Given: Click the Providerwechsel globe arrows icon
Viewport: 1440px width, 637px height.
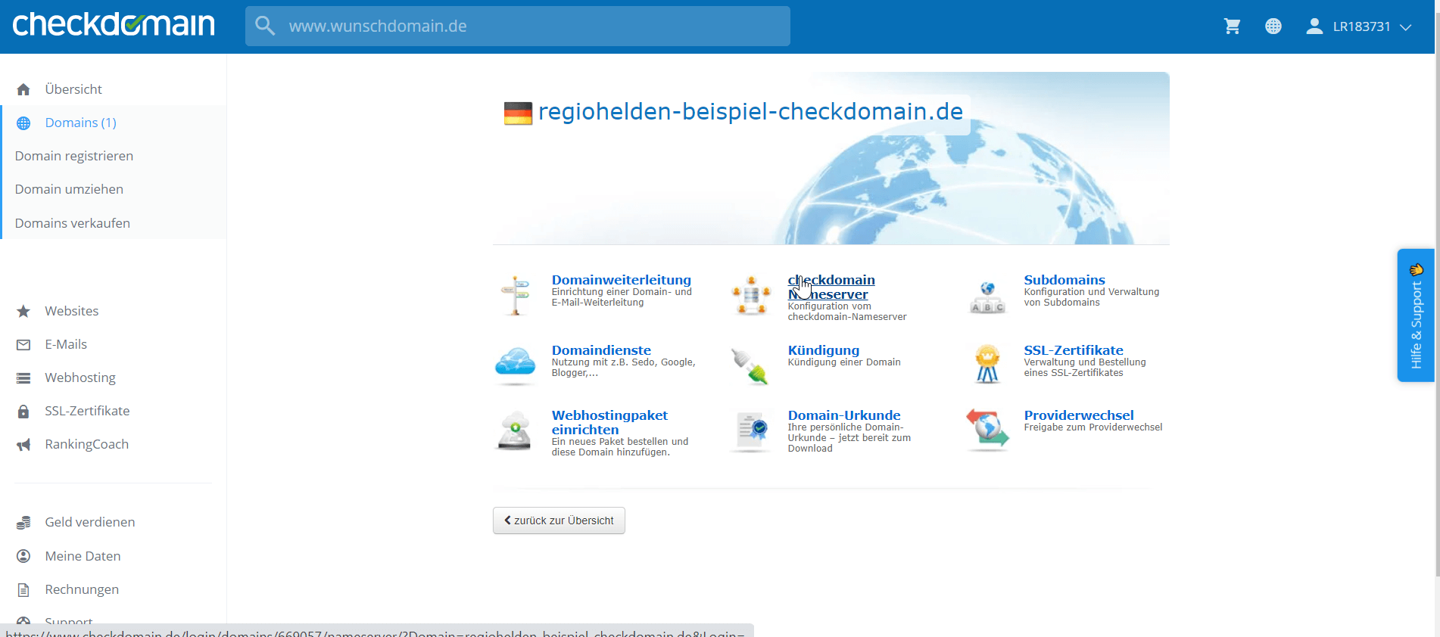Looking at the screenshot, I should pos(987,429).
